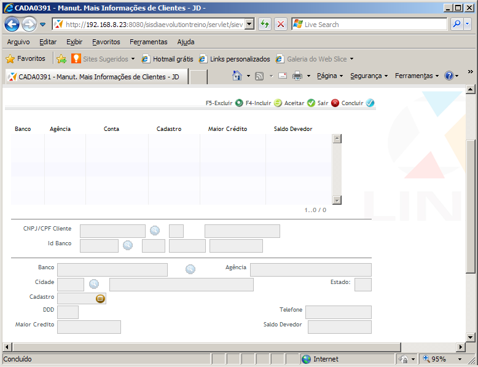Open the Ajuda menu

click(x=186, y=42)
